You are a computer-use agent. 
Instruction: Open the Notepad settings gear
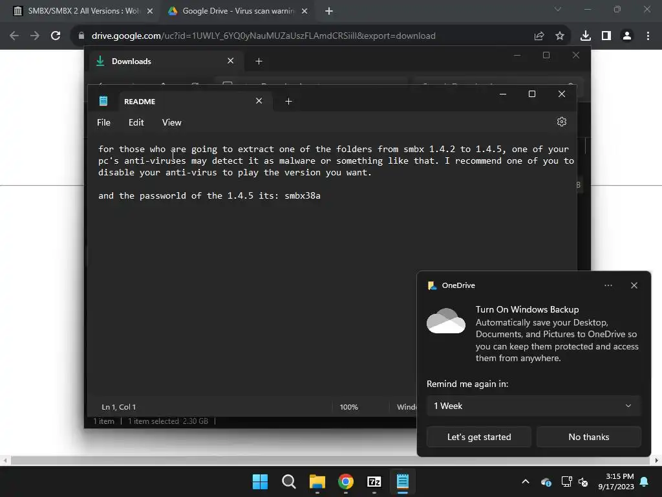pos(561,122)
